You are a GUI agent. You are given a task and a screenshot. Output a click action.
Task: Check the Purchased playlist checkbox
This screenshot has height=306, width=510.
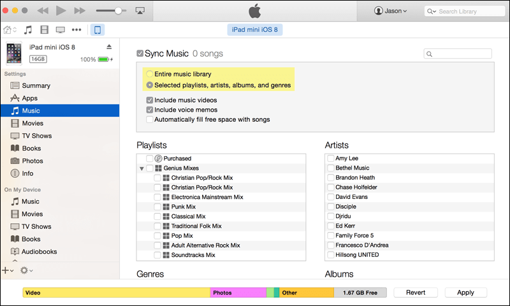coord(150,158)
